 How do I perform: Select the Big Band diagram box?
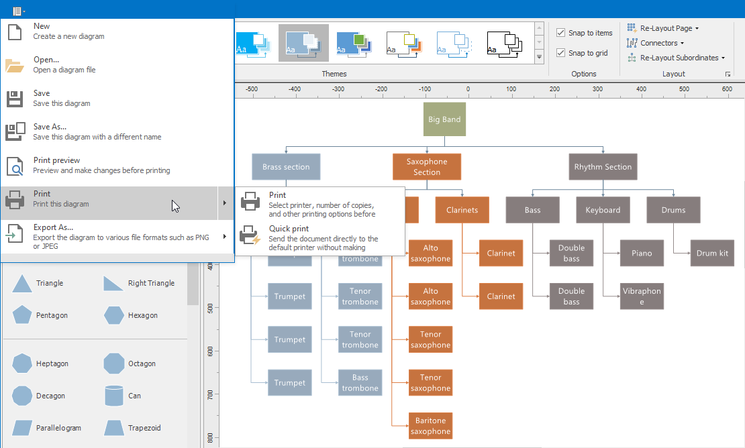(444, 119)
